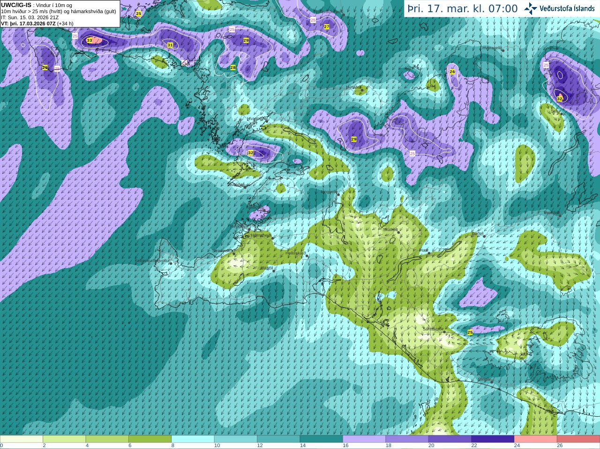Click the Keflavíkurflugvöllur station label
Viewport: 600px width, 449px height.
[152, 260]
